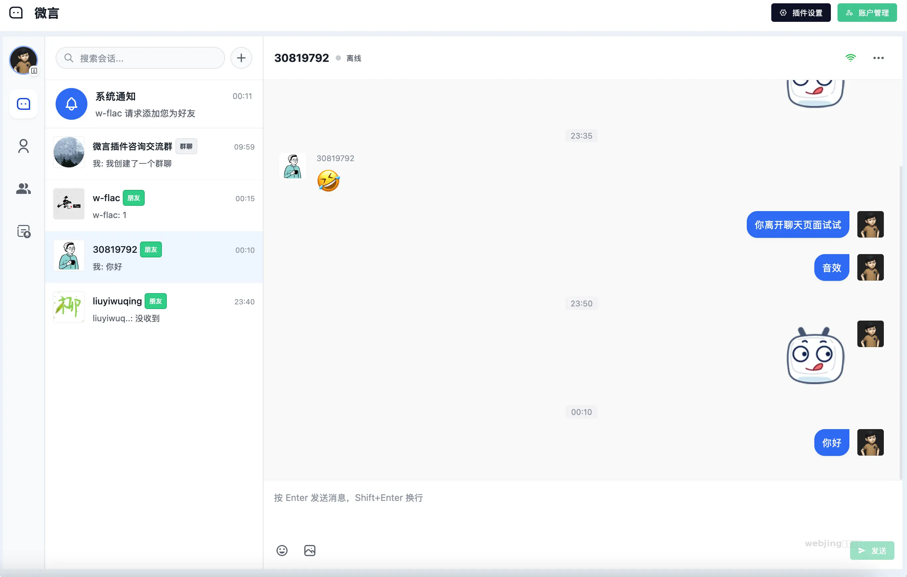Image resolution: width=907 pixels, height=577 pixels.
Task: Open the groups icon in sidebar
Action: point(24,189)
